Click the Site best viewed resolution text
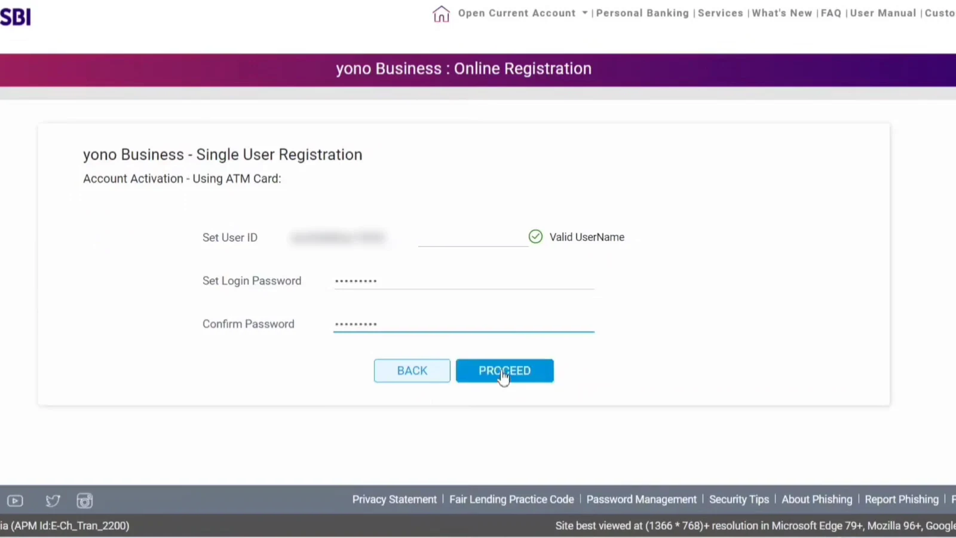The image size is (956, 538). tap(756, 526)
